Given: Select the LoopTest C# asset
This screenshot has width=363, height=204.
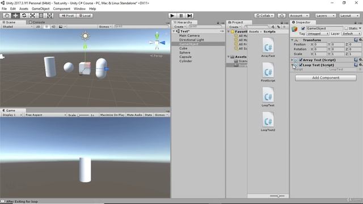Looking at the screenshot, I should coord(268,97).
